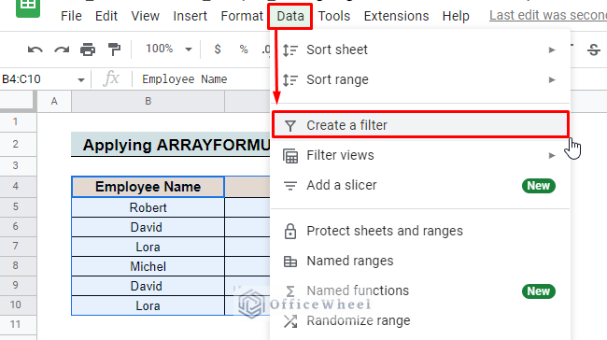
Task: Click the Filter views grid icon
Action: [290, 156]
